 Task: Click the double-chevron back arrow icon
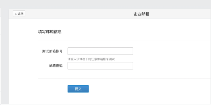coord(16,14)
